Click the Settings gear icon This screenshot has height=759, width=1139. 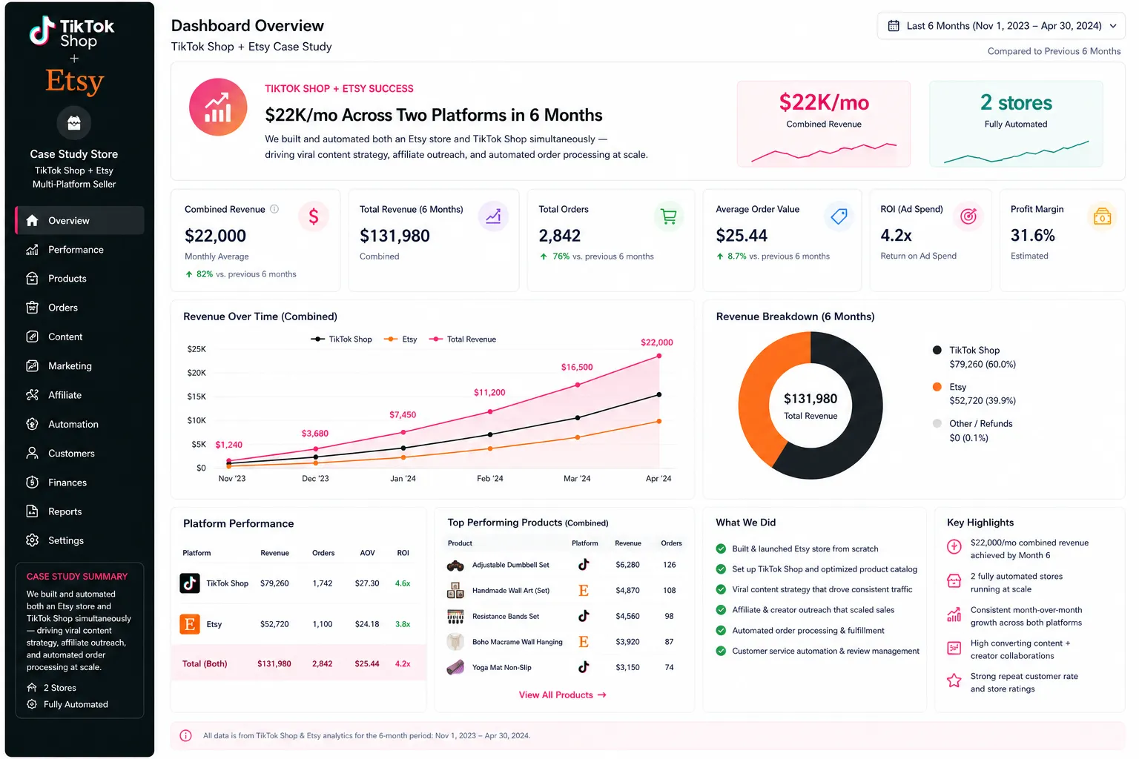point(32,540)
